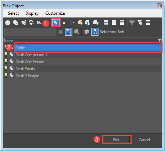Click the sort triangle in Name header
This screenshot has width=165, height=151.
coord(159,40)
